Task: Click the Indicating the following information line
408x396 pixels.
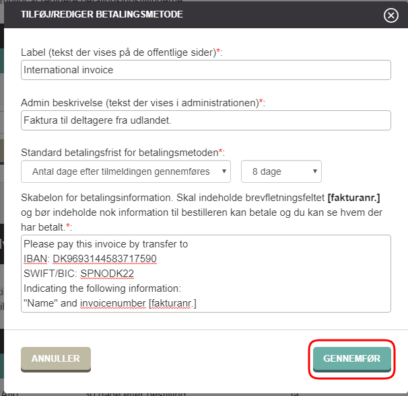Action: pyautogui.click(x=102, y=288)
